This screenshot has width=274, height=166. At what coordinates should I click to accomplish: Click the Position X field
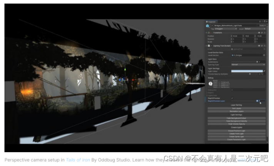[237, 36]
